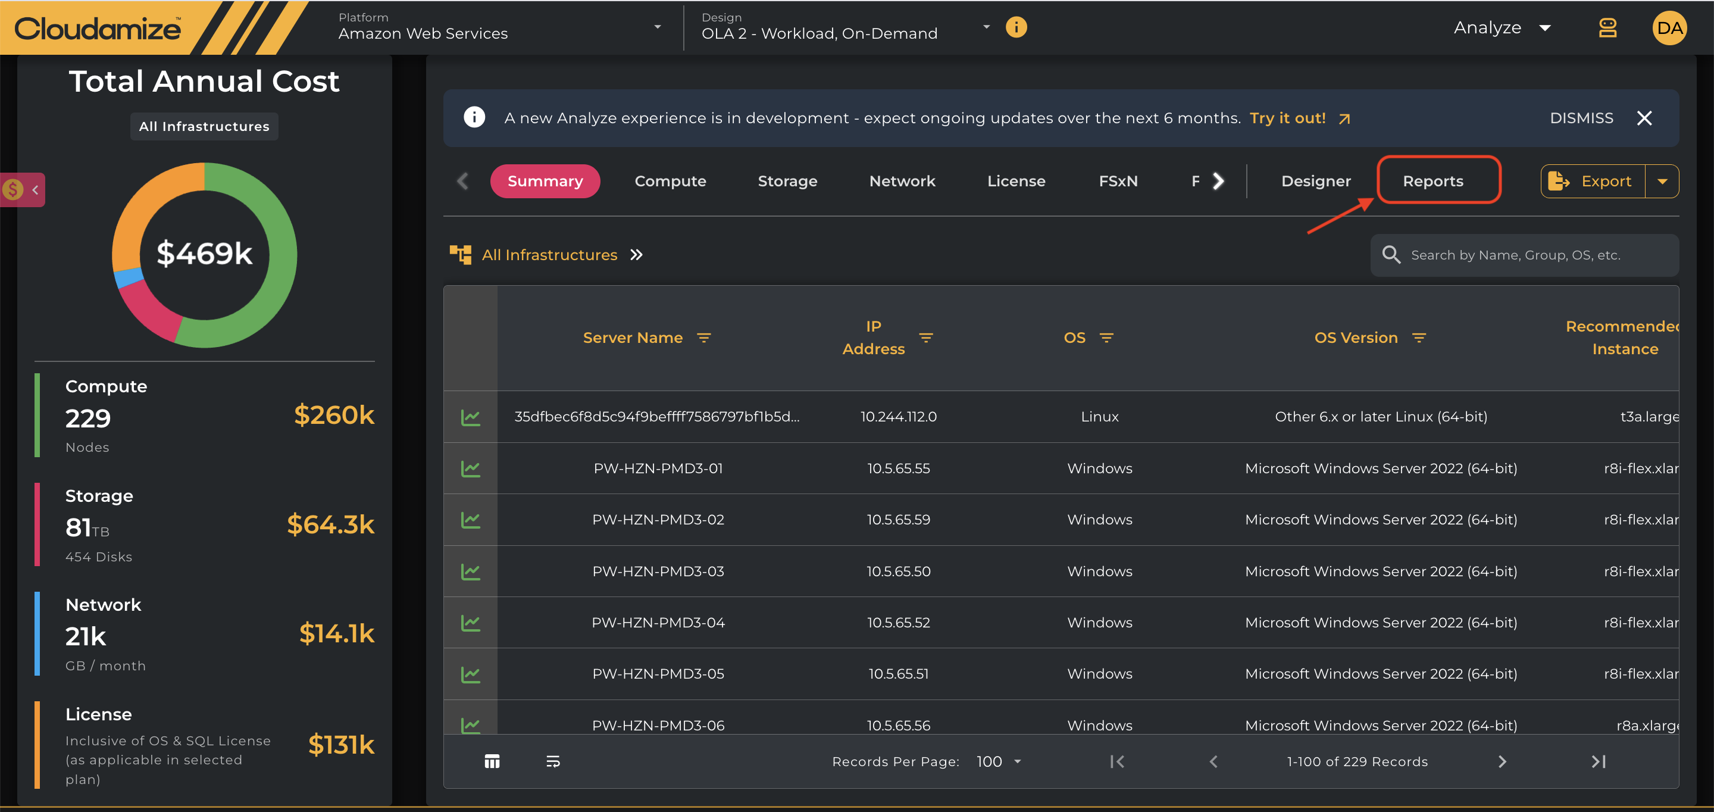Close the new Analyze experience banner
Viewport: 1714px width, 812px height.
[x=1644, y=118]
